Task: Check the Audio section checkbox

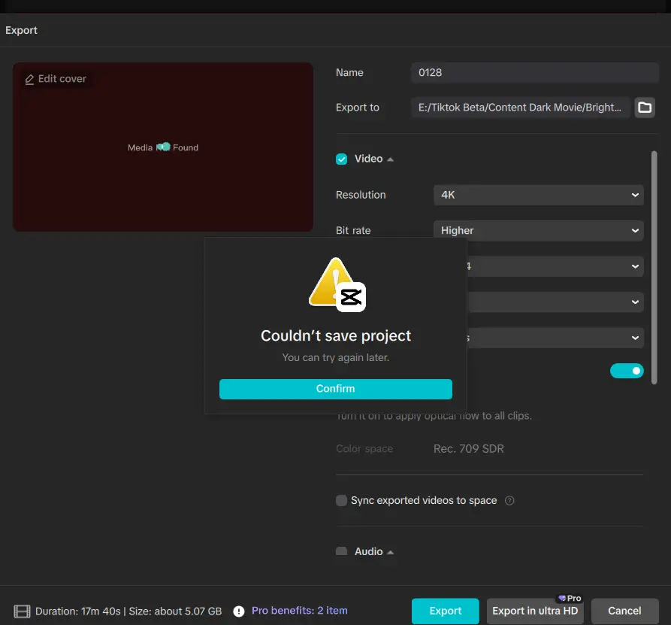Action: [x=342, y=552]
